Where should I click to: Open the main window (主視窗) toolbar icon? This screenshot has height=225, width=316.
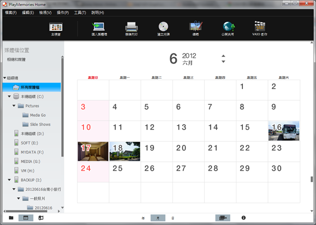(x=56, y=27)
